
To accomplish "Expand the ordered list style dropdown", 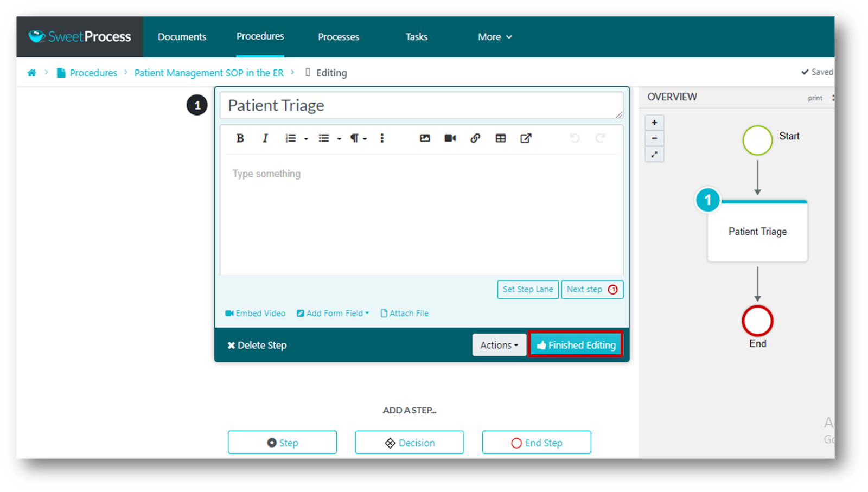I will (x=306, y=139).
